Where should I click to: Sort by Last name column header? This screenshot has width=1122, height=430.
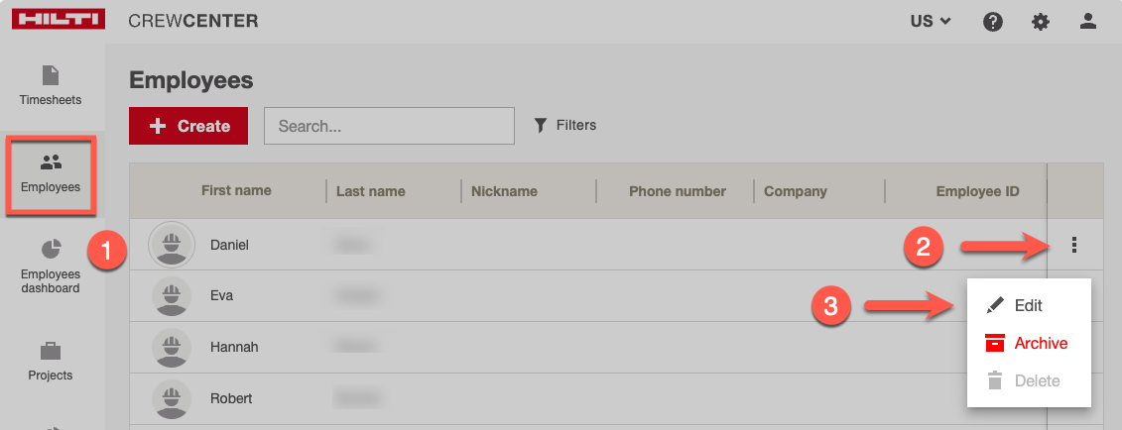[368, 191]
